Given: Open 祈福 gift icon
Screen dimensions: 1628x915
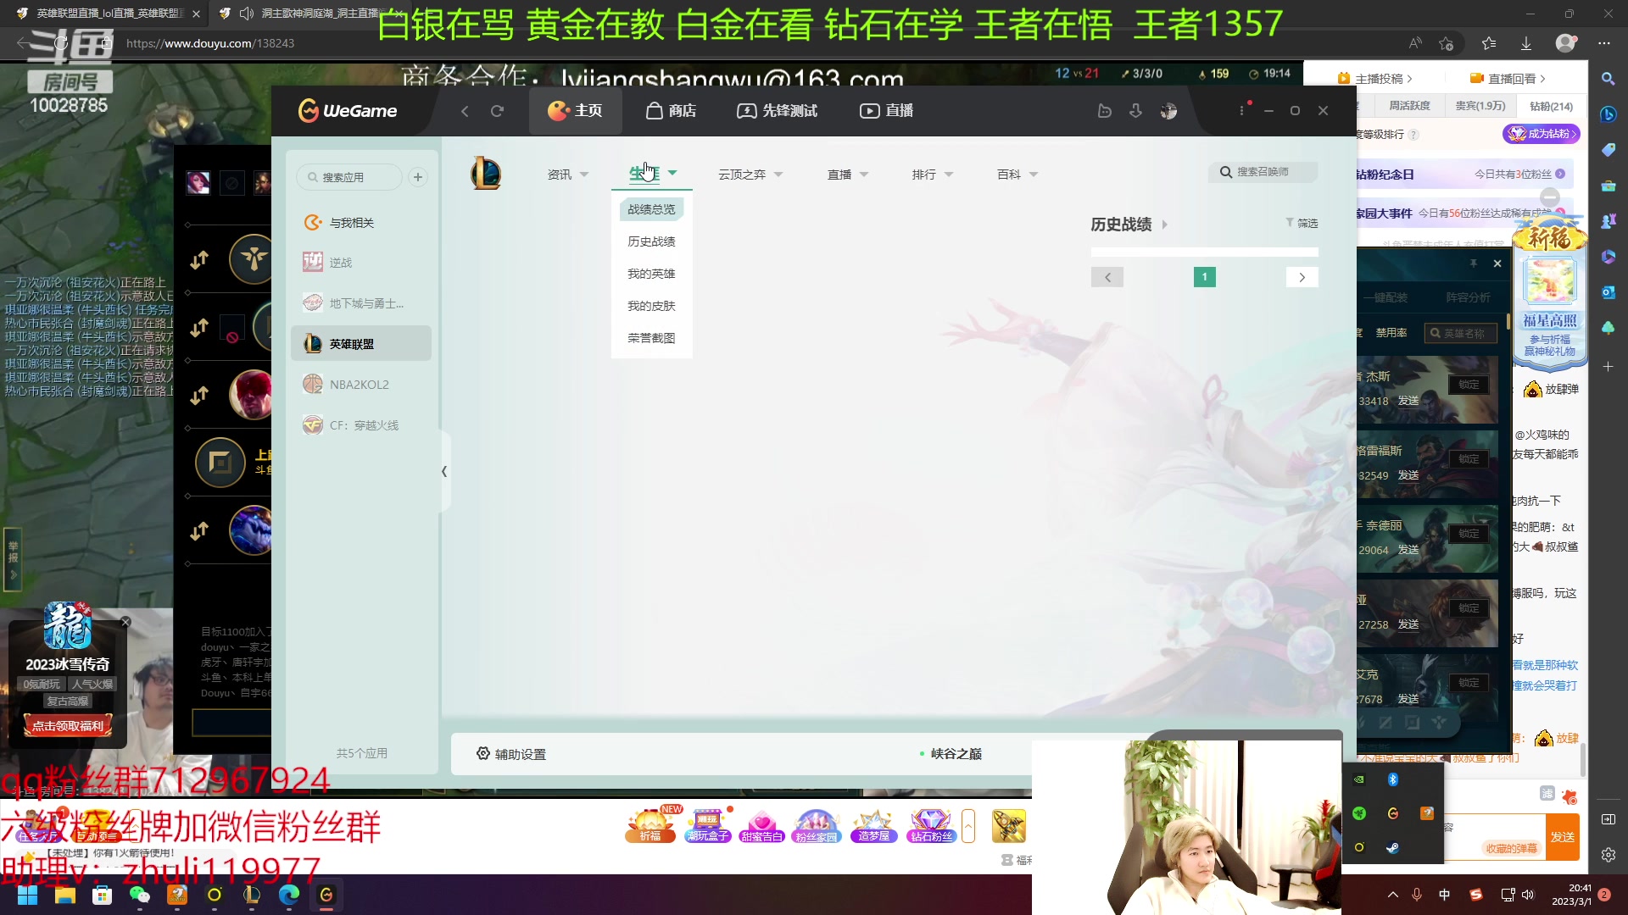Looking at the screenshot, I should [650, 825].
